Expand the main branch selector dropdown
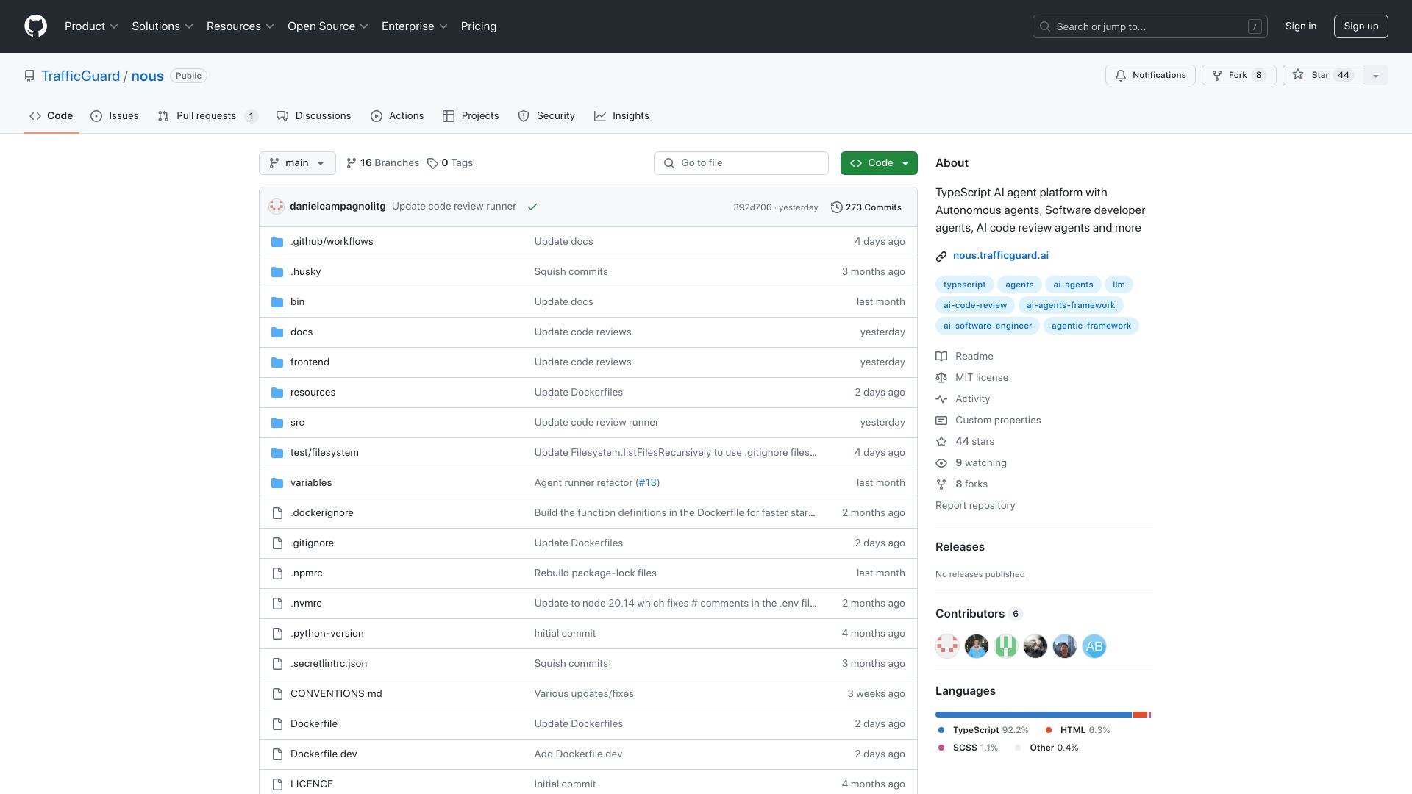Image resolution: width=1412 pixels, height=794 pixels. [x=297, y=163]
